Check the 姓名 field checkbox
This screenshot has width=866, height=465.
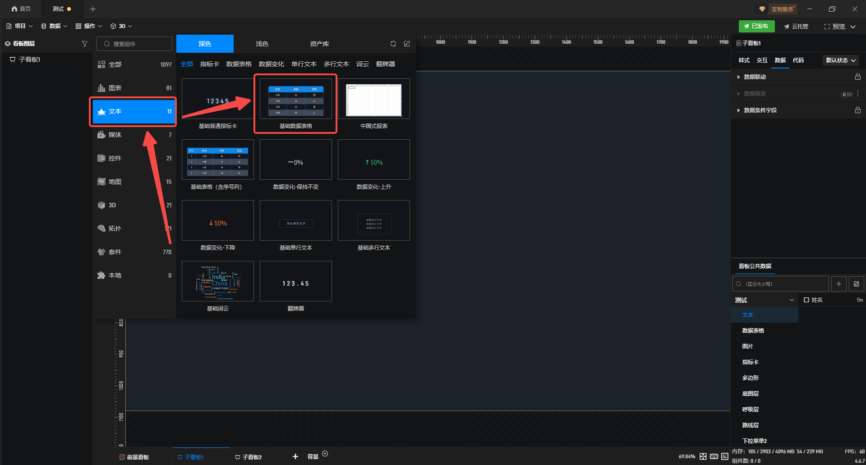click(x=806, y=300)
